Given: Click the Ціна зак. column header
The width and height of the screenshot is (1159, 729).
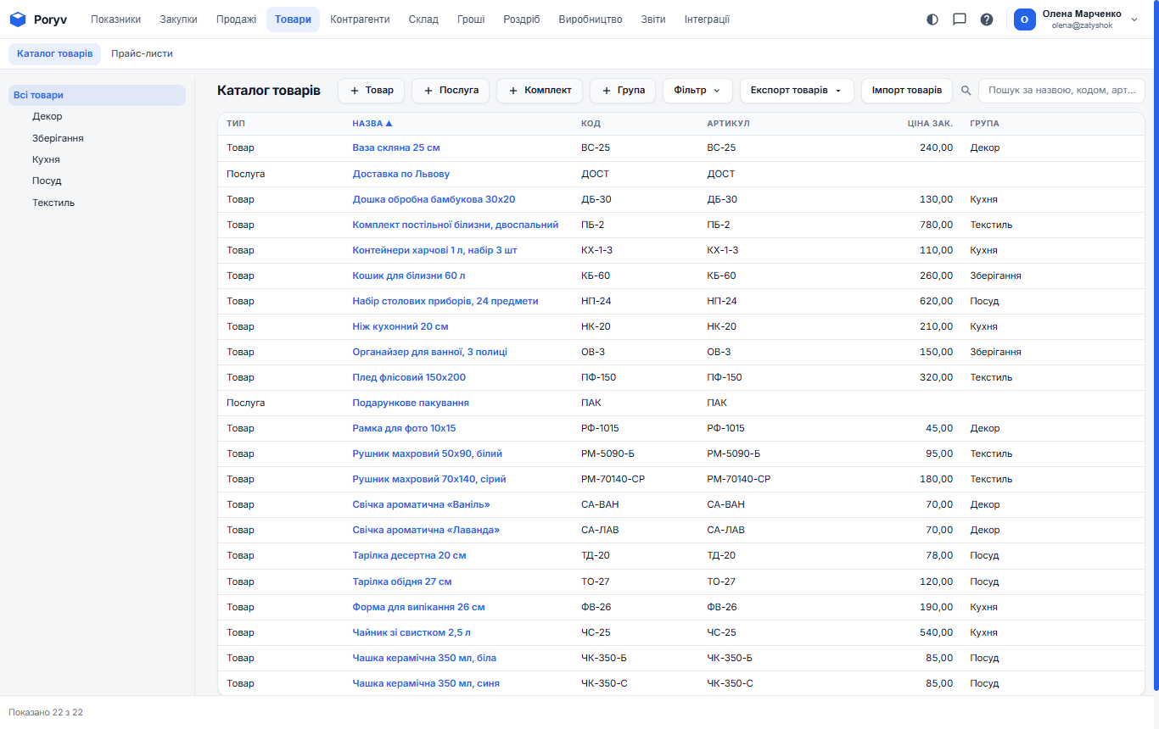Looking at the screenshot, I should (930, 123).
